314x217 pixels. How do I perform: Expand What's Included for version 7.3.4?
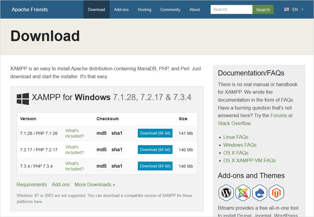pyautogui.click(x=74, y=166)
